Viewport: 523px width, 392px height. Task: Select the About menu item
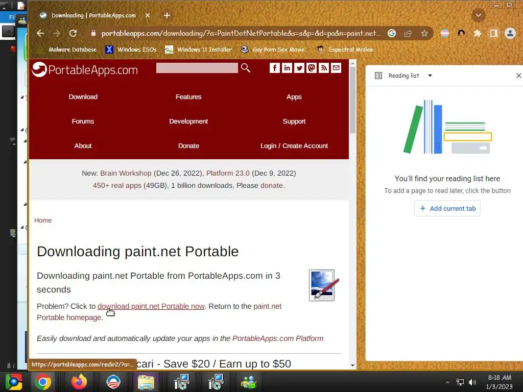83,145
